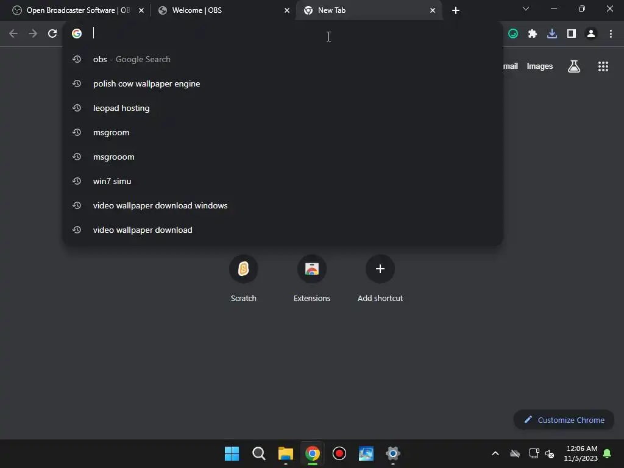Choose the 'msgrooom' suggestion
Viewport: 624px width, 468px height.
pos(283,157)
